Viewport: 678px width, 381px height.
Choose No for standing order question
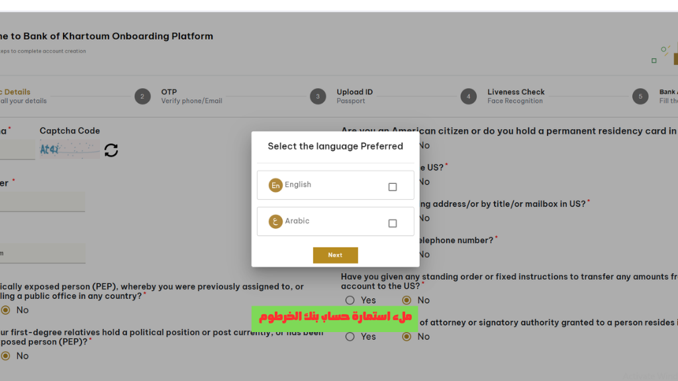tap(407, 300)
